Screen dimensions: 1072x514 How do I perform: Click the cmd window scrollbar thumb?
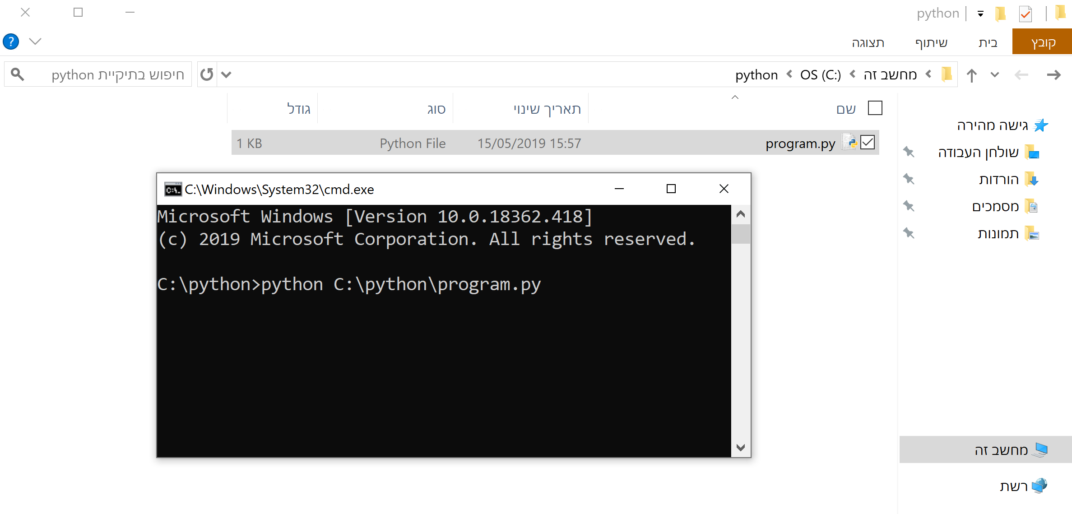[741, 234]
